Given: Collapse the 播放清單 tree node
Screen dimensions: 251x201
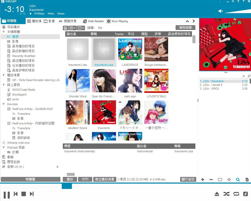Looking at the screenshot, I should [x=4, y=75].
